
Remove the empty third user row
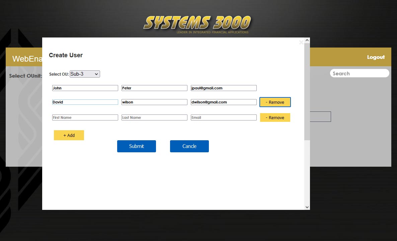tap(275, 117)
